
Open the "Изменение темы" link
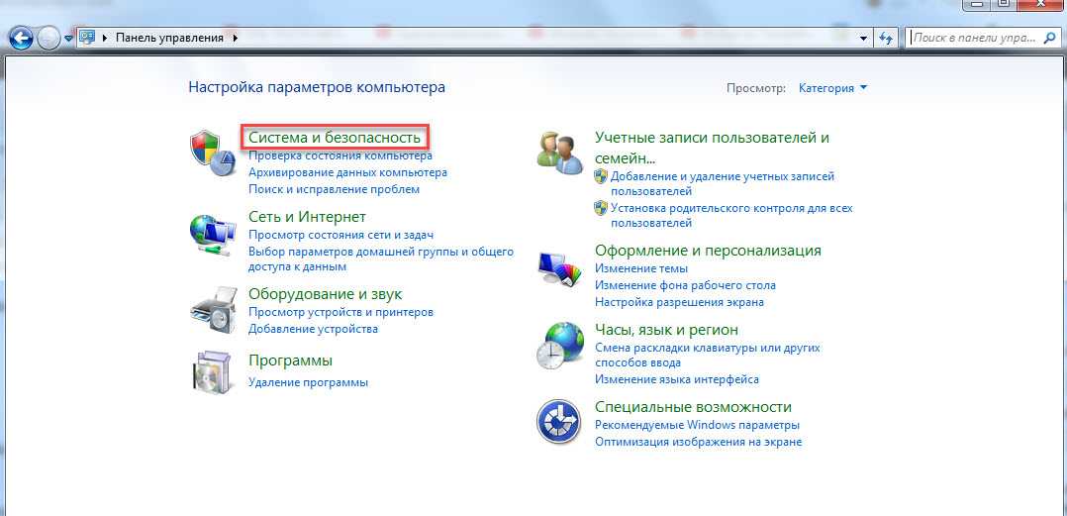click(641, 268)
